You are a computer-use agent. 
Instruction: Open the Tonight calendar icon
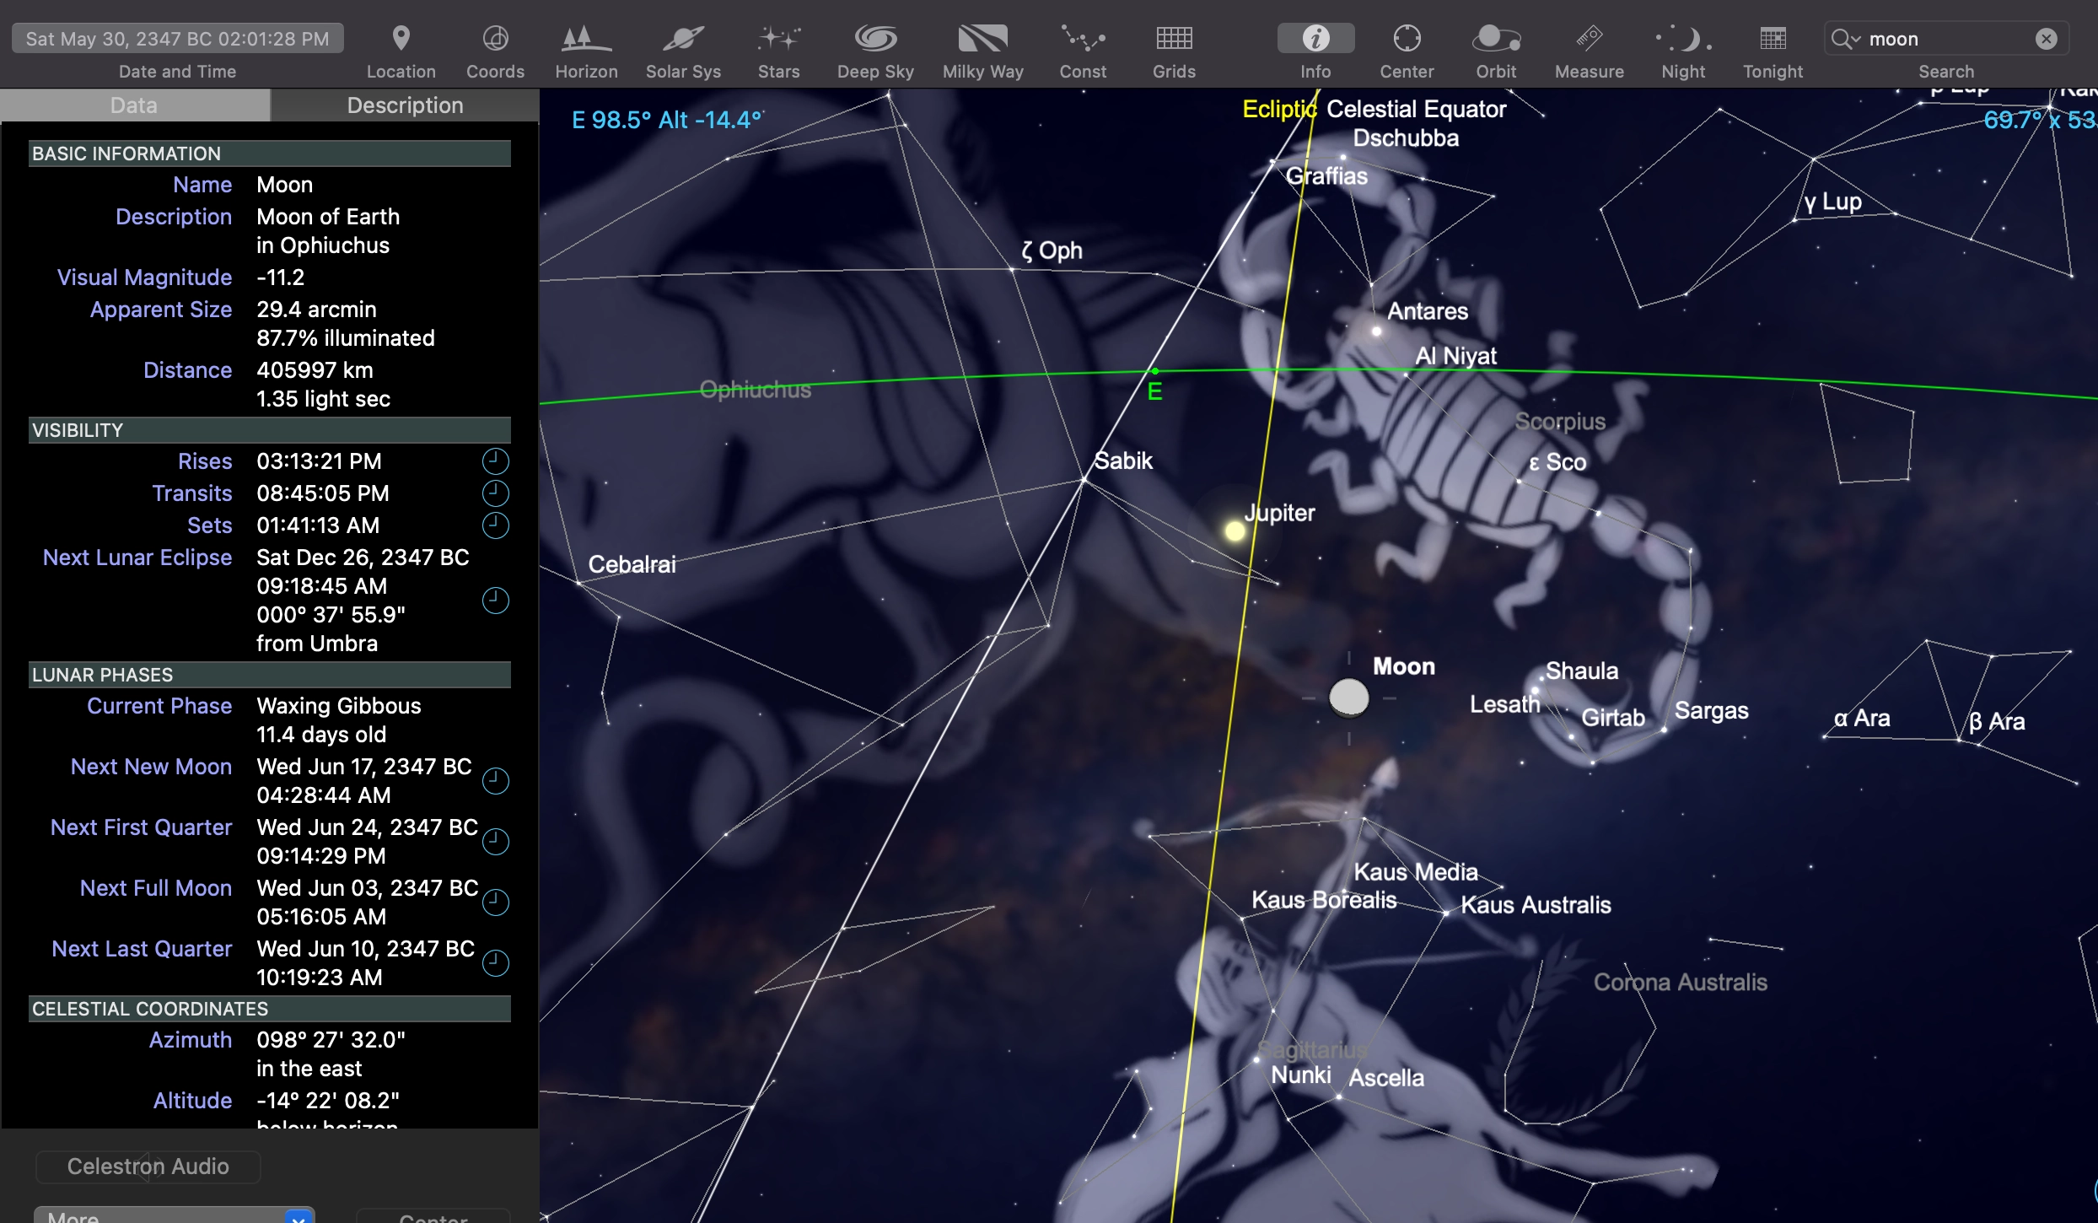pos(1773,39)
